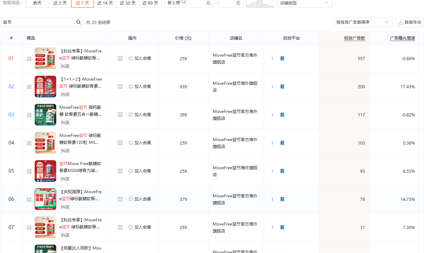424x253 pixels.
Task: Click the ad platform icon in row 06
Action: click(282, 199)
